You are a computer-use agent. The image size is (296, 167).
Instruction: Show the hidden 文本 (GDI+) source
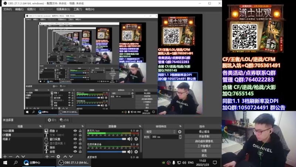point(75,135)
